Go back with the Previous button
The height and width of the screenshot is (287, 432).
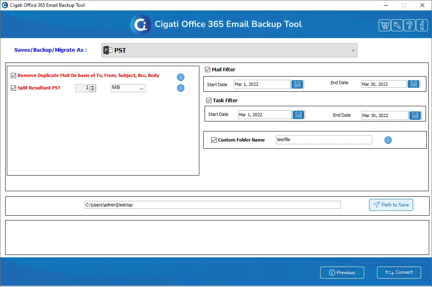point(342,273)
